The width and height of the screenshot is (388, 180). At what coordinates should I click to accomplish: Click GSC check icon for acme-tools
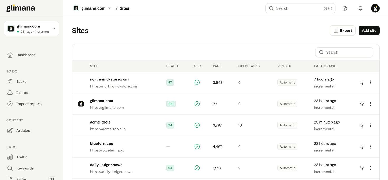[197, 125]
